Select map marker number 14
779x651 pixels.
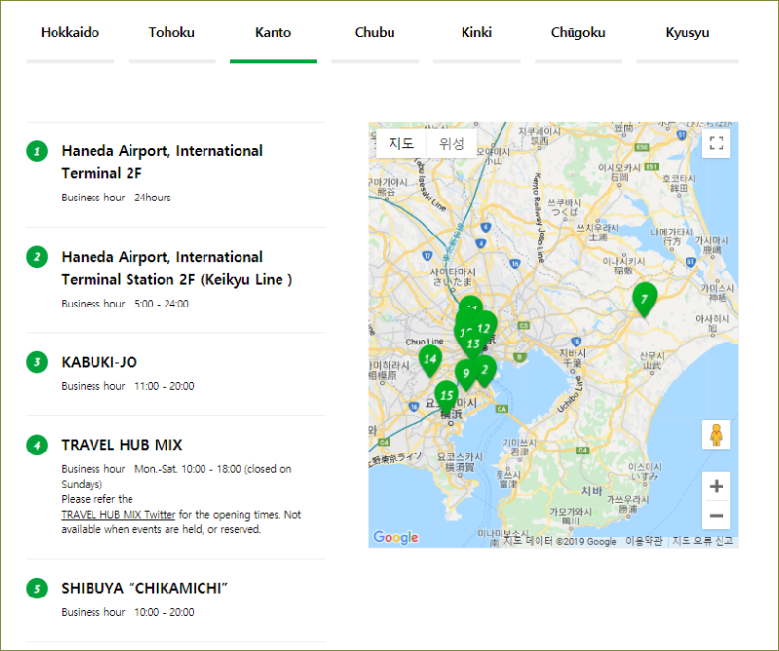click(x=430, y=359)
